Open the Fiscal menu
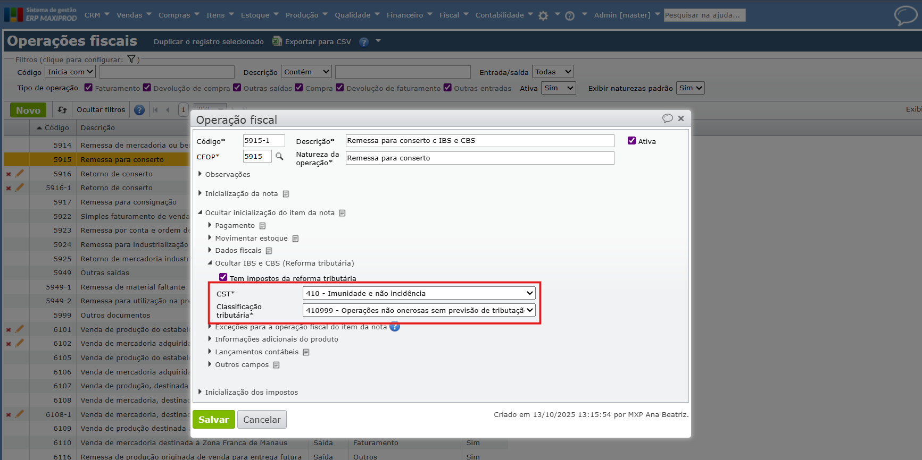 pos(454,15)
